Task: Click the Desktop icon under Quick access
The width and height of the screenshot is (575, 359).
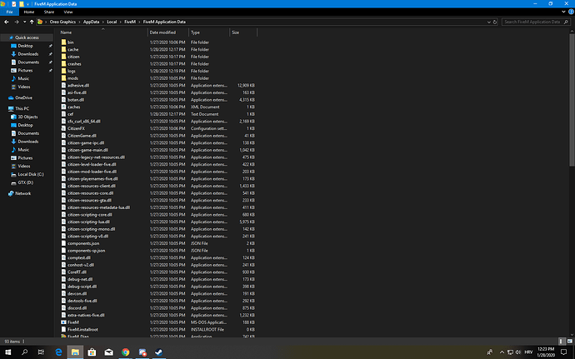Action: [13, 46]
